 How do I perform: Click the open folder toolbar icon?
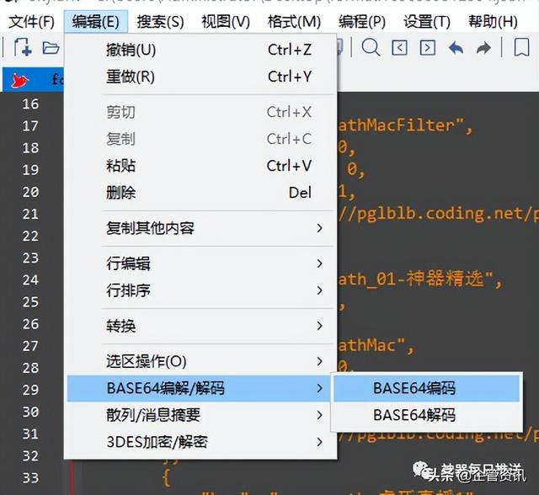[x=51, y=48]
